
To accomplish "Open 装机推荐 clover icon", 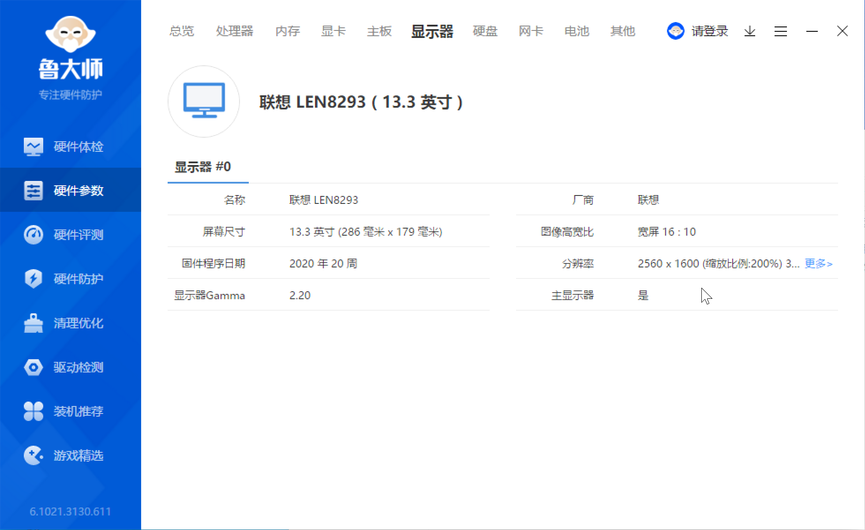I will click(34, 411).
